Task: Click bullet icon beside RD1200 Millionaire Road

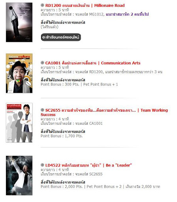Action: point(42,5)
